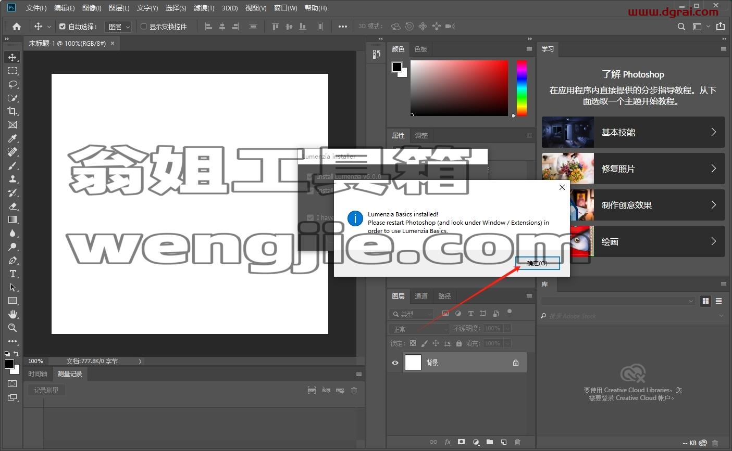Viewport: 732px width, 451px height.
Task: Select the Hand tool
Action: (13, 314)
